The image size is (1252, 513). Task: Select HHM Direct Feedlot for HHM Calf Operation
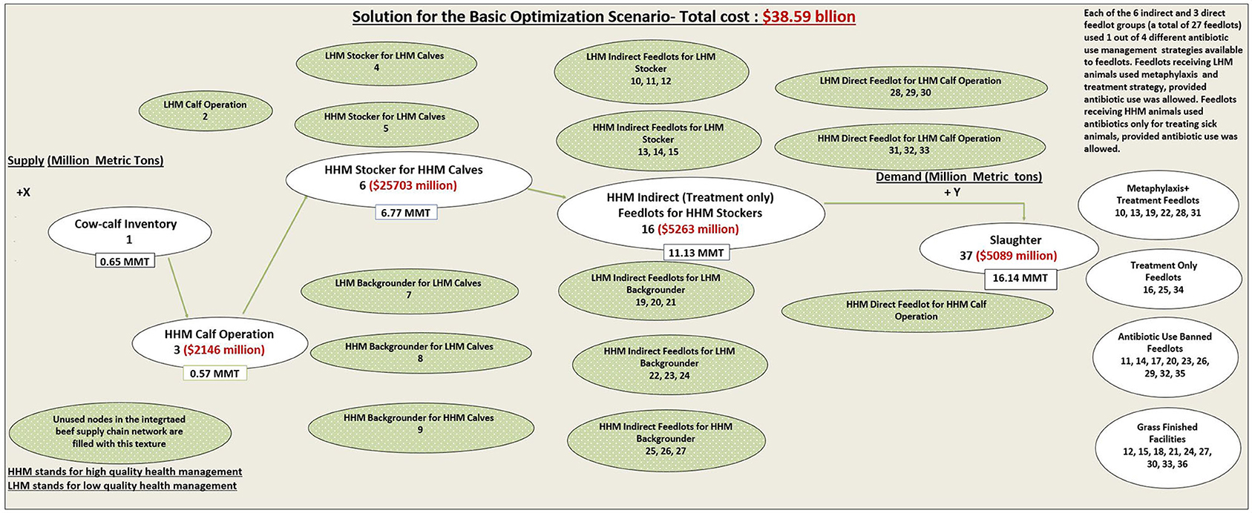(917, 310)
